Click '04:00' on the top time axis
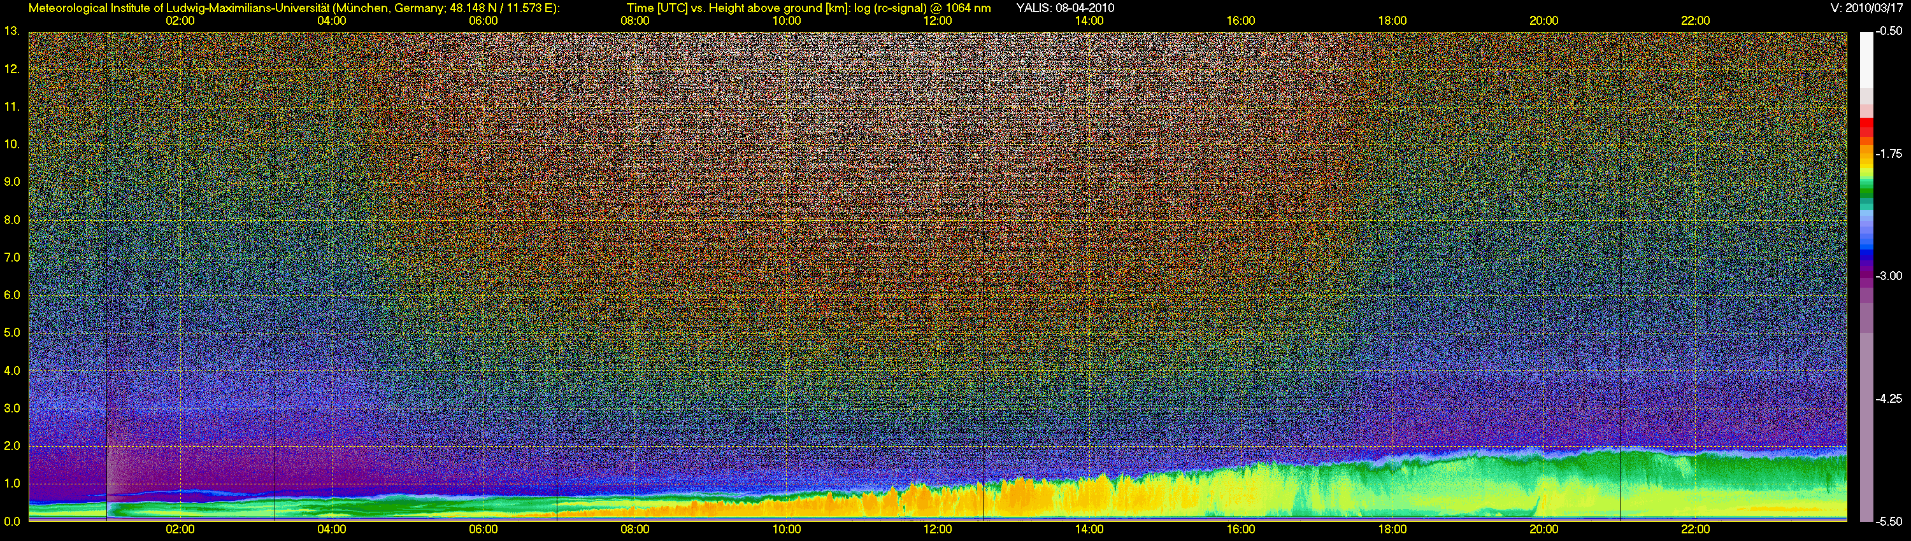This screenshot has width=1911, height=541. [332, 21]
